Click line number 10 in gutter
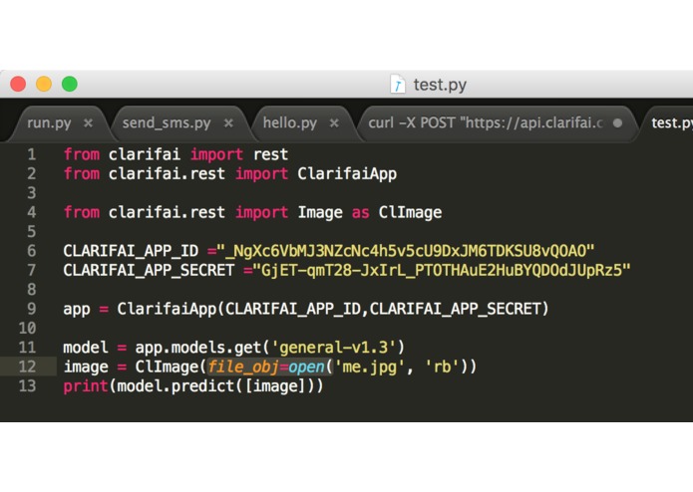 tap(27, 328)
